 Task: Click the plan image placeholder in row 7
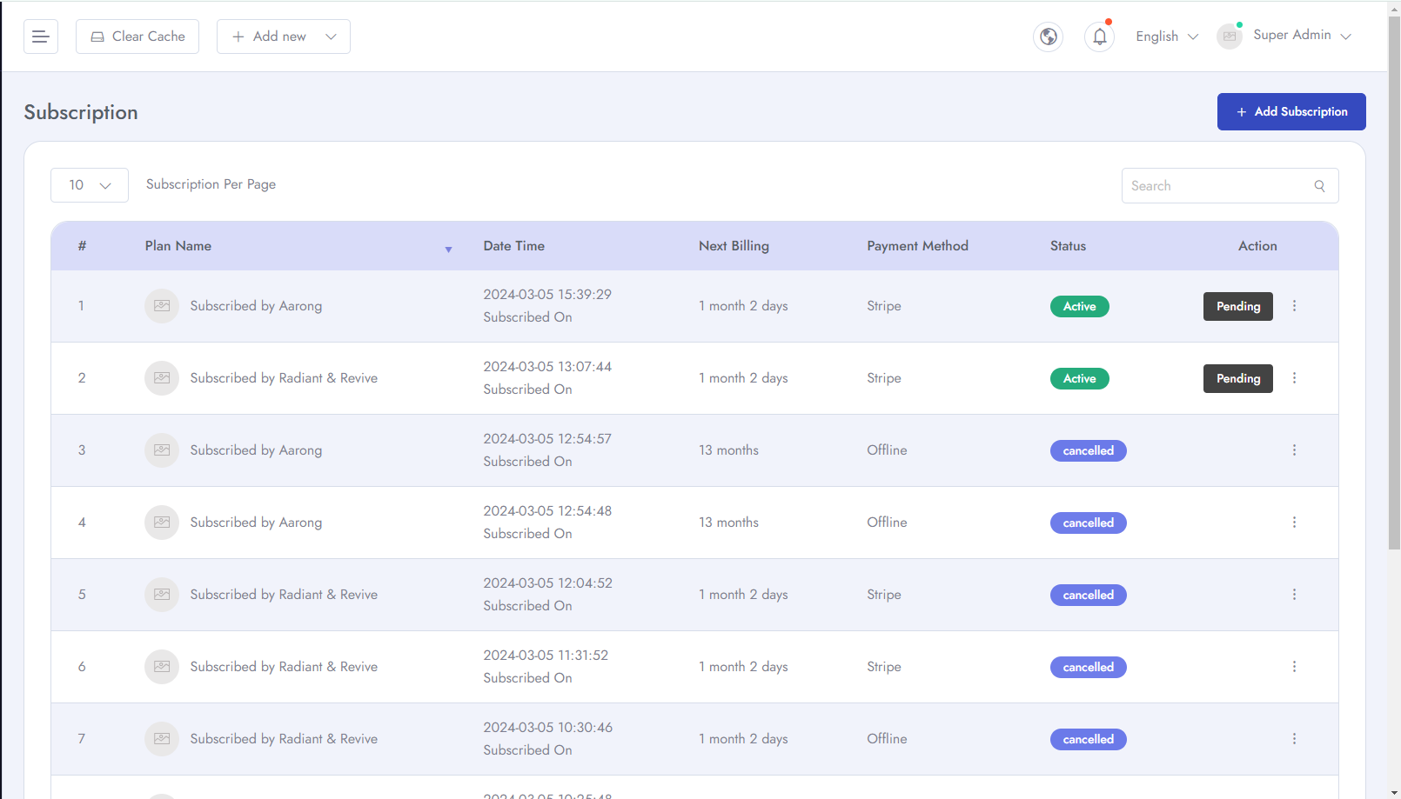click(x=162, y=739)
